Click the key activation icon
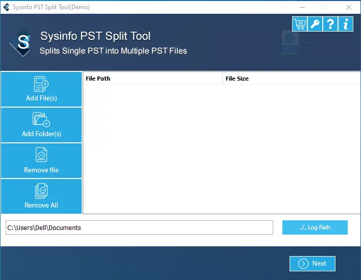The image size is (361, 280). 315,24
